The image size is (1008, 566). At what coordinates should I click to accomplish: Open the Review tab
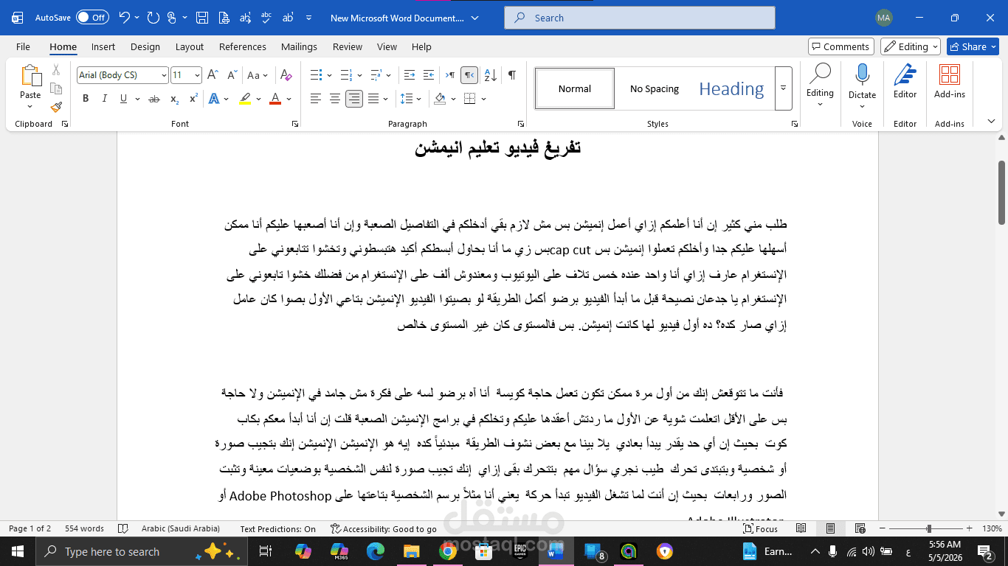(x=348, y=46)
